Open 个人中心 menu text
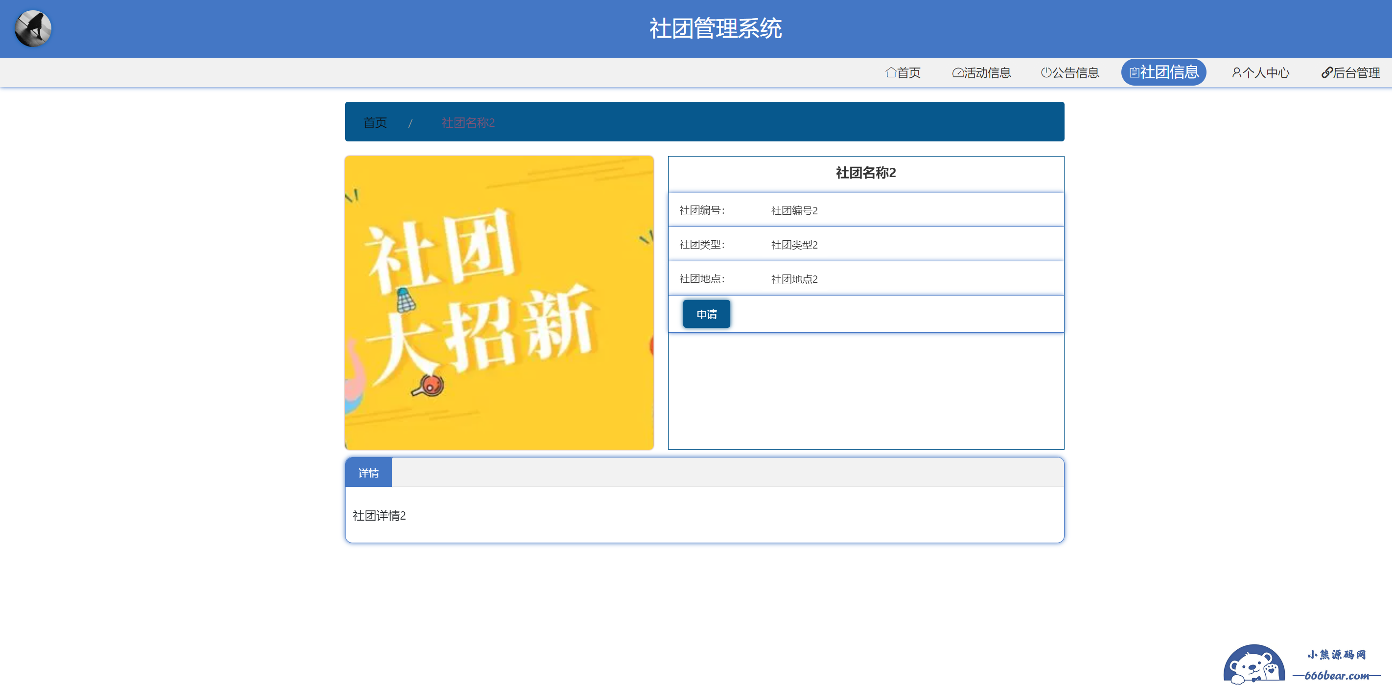 [x=1266, y=72]
